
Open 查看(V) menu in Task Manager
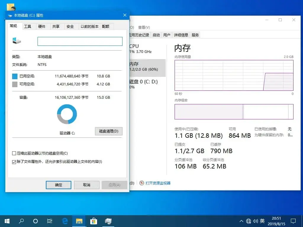coord(144,27)
